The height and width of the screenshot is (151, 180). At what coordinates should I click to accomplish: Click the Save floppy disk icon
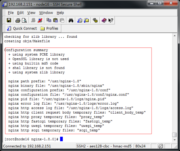9,20
